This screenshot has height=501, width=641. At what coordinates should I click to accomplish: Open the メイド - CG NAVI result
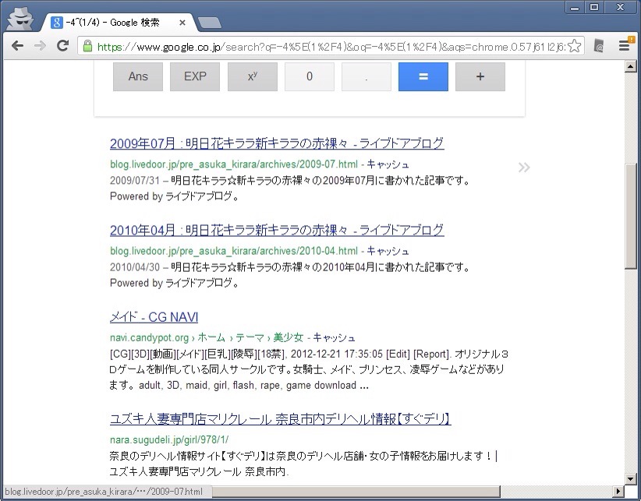[x=154, y=317]
